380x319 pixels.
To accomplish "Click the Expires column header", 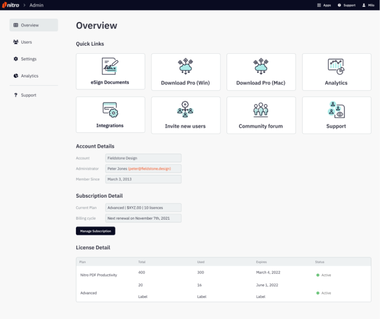I will [x=262, y=262].
